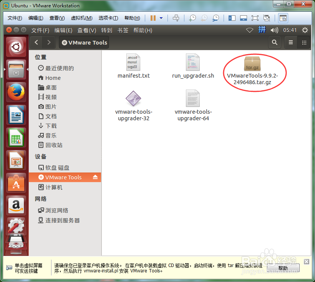This screenshot has width=315, height=282.
Task: Revert to the previous snapshot icon
Action: [204, 18]
